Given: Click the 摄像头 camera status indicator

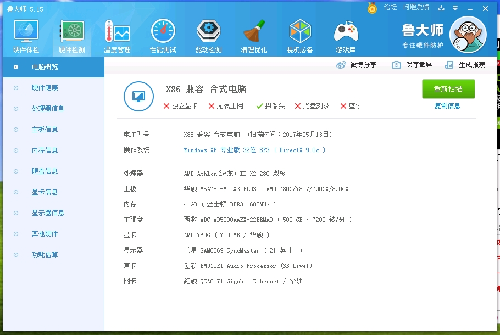Looking at the screenshot, I should (x=271, y=106).
